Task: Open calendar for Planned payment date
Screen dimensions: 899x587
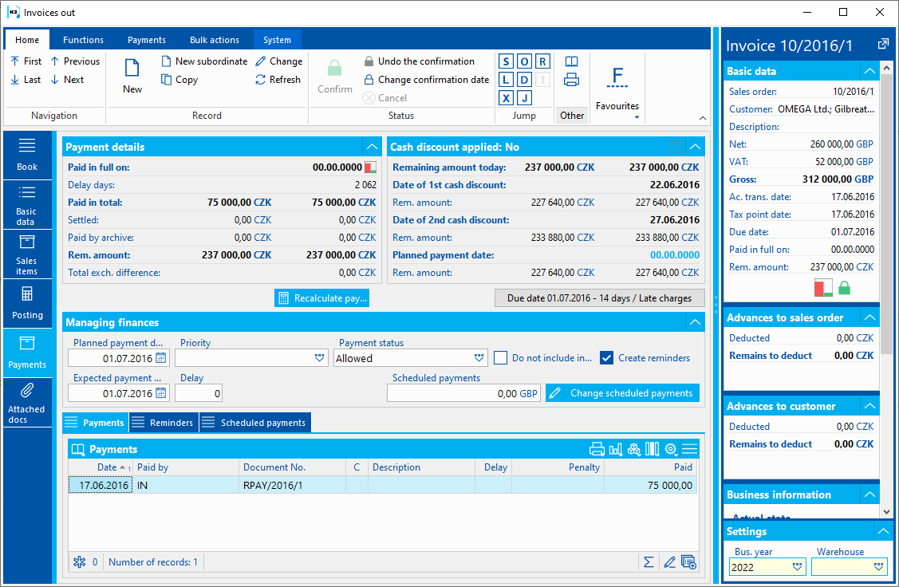Action: point(161,358)
